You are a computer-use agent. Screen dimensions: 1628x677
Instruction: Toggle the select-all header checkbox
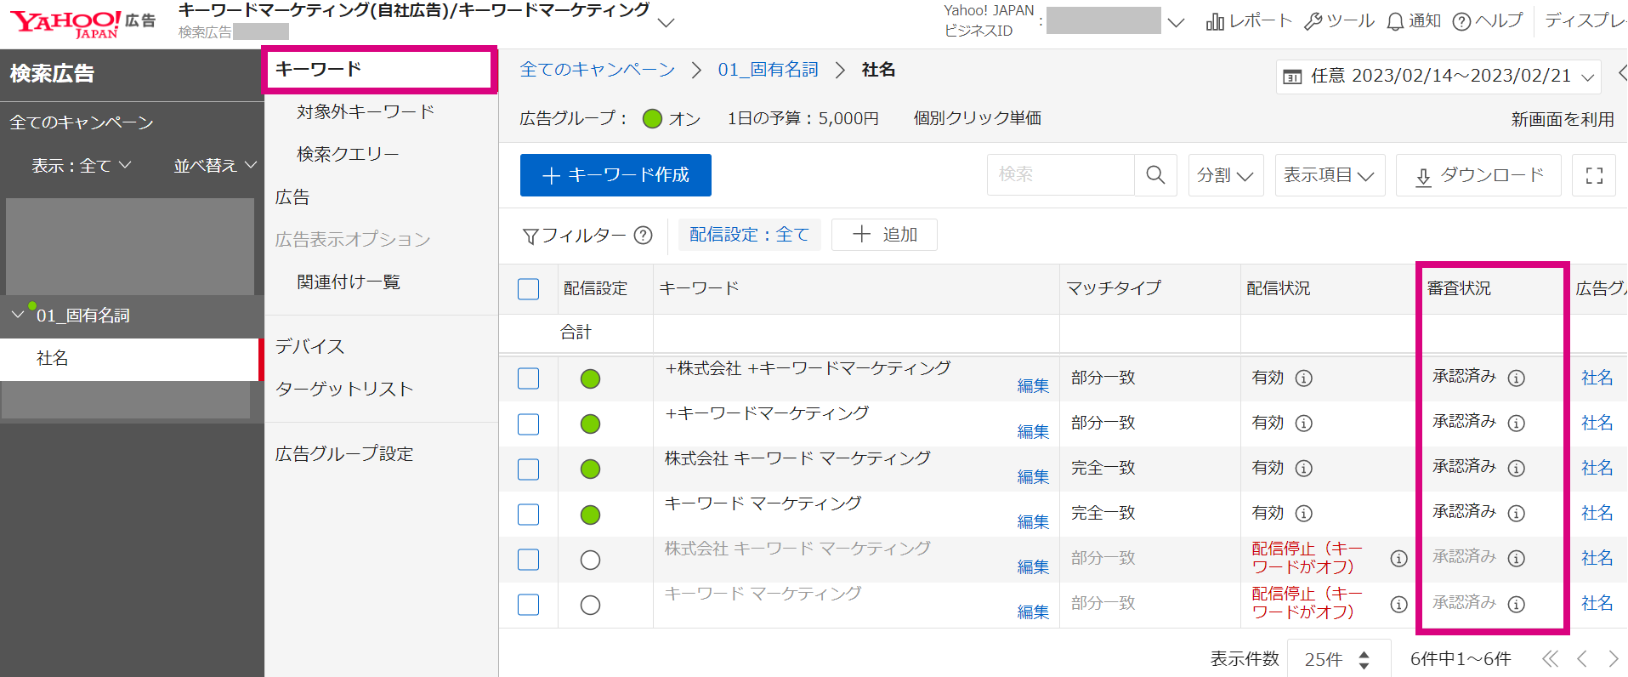point(529,289)
